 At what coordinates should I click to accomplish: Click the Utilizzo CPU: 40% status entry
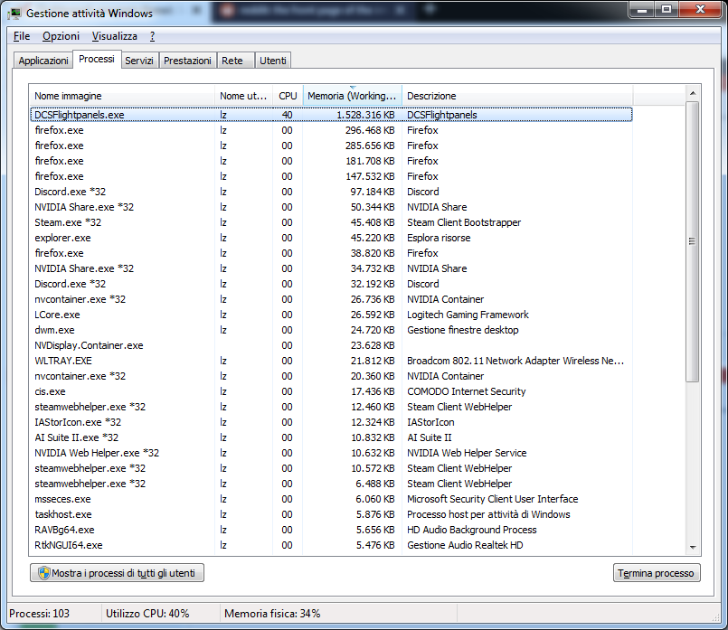tap(147, 614)
